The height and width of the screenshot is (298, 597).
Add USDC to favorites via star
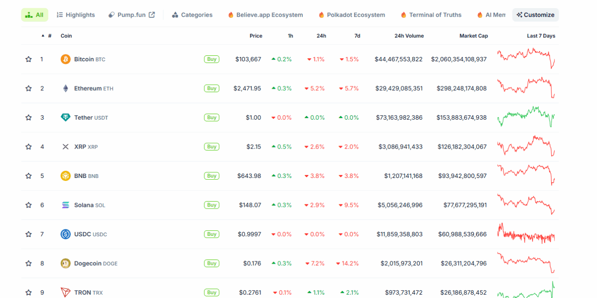(29, 234)
